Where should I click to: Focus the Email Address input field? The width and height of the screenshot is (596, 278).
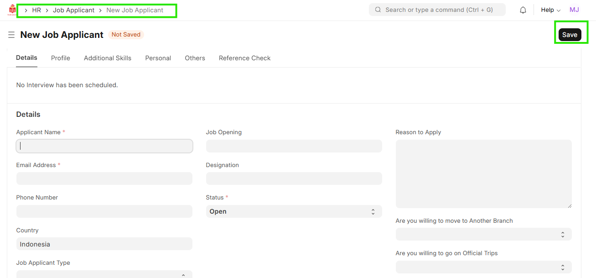pyautogui.click(x=104, y=178)
